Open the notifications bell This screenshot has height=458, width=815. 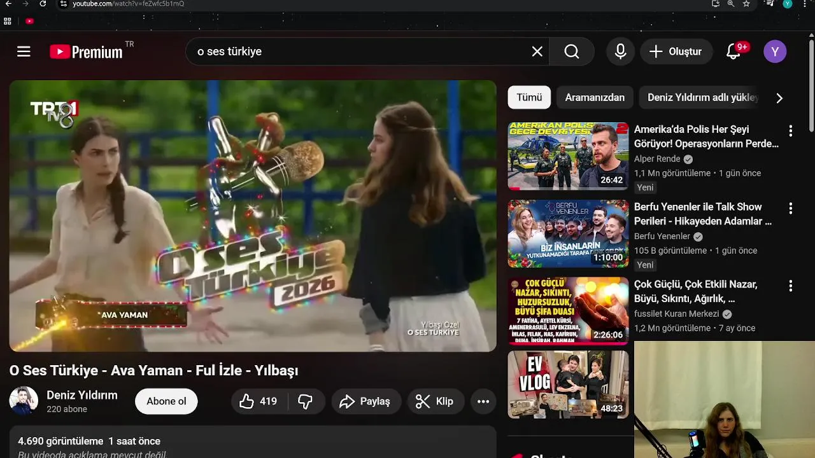[x=733, y=52]
